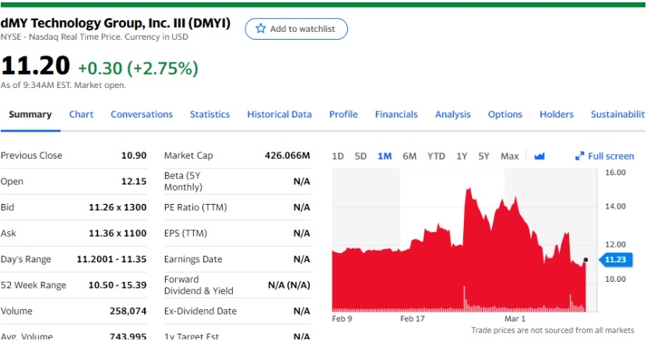Click the Forward Dividend & Yield label

tap(199, 285)
